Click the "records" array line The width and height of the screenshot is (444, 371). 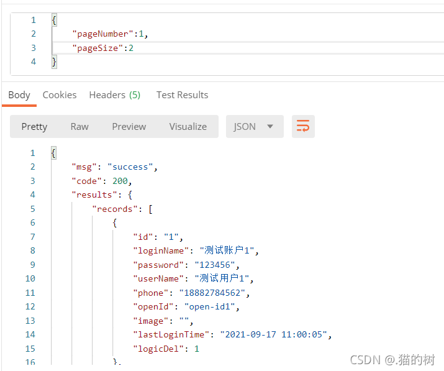tap(122, 209)
